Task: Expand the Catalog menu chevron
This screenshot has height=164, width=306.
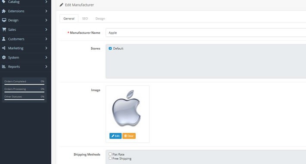Action: [x=46, y=2]
